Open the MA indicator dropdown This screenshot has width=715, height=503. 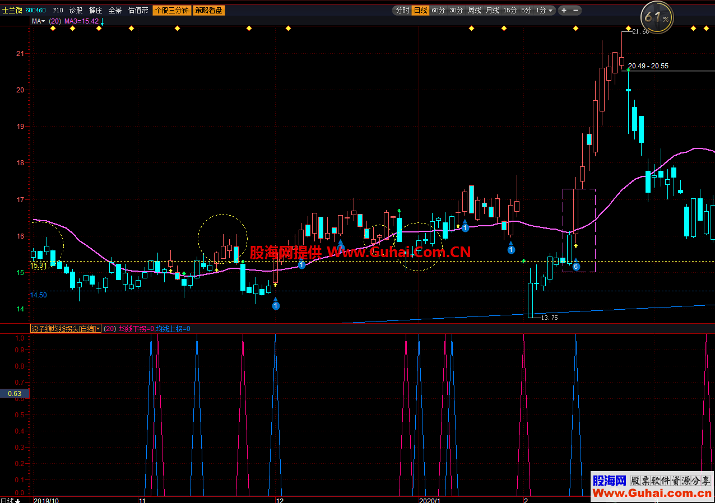pyautogui.click(x=38, y=21)
